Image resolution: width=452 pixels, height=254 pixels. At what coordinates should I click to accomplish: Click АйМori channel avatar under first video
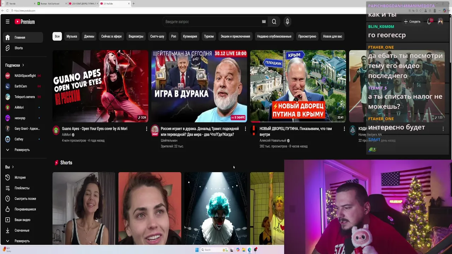click(56, 131)
